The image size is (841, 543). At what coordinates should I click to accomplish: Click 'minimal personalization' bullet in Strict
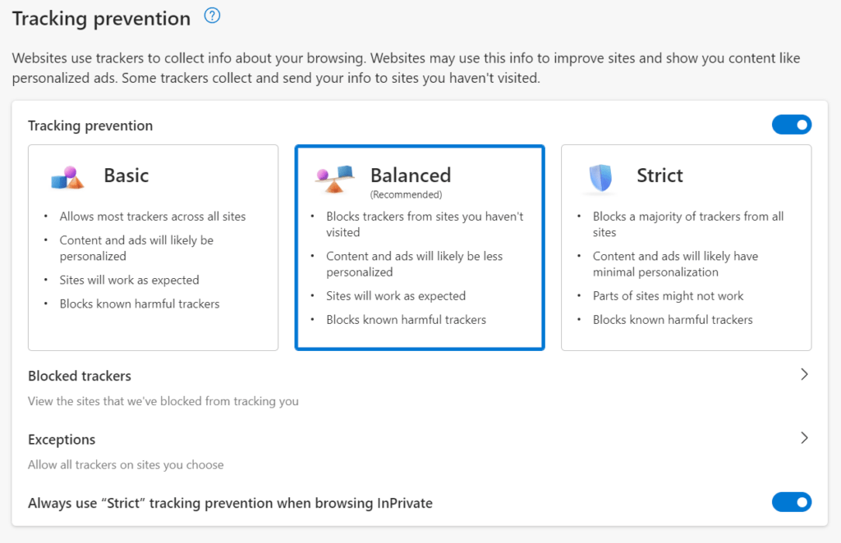pos(675,264)
